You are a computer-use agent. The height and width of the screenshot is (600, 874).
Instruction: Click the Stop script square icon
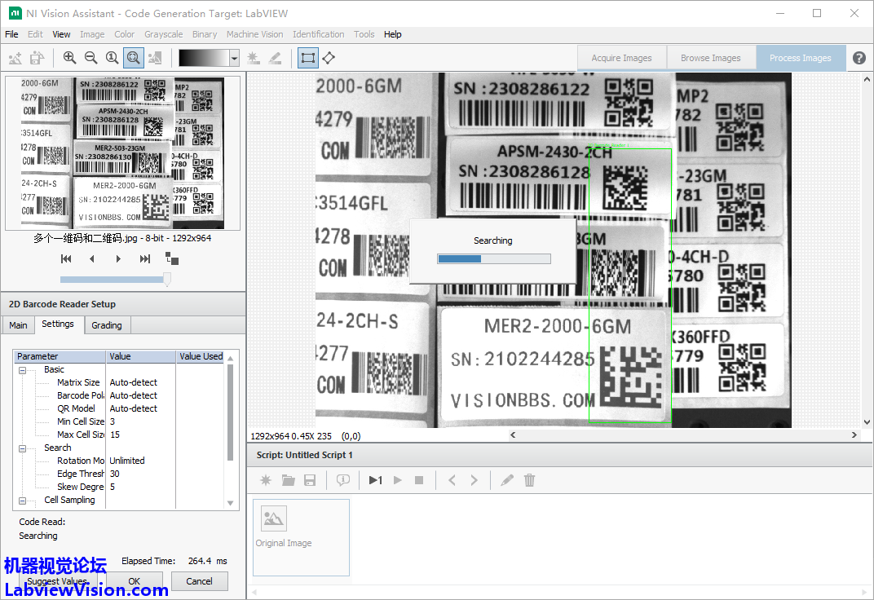(419, 480)
